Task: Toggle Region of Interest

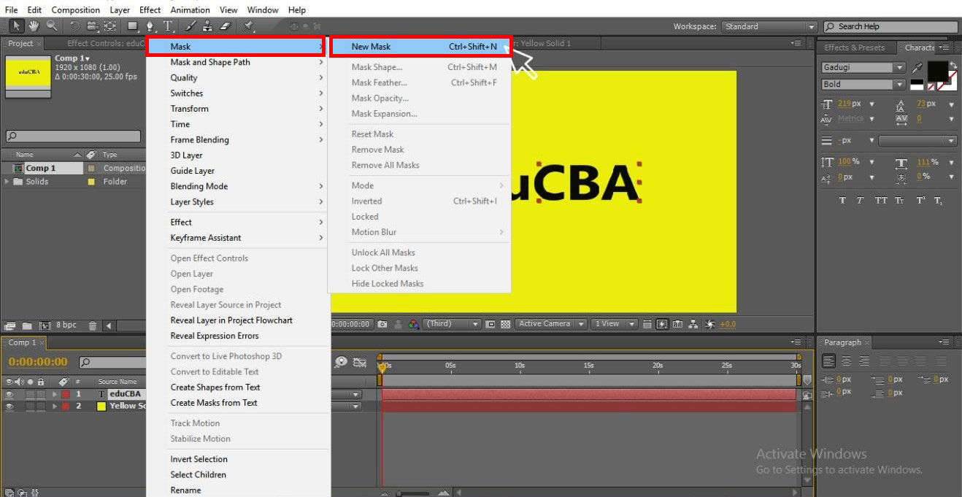Action: 491,324
